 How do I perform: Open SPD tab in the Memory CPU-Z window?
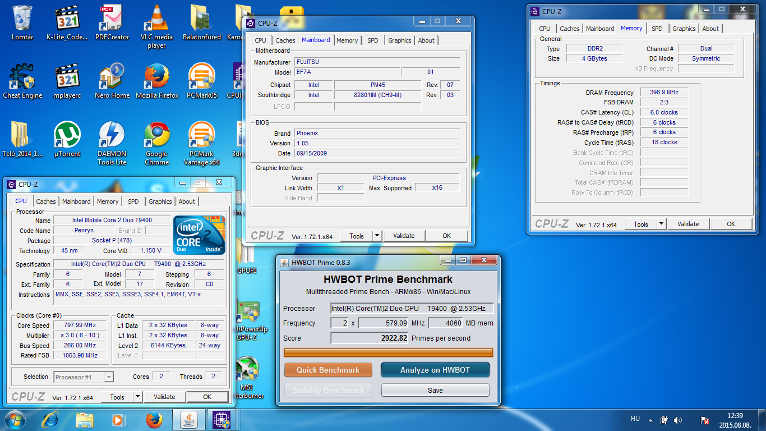tap(657, 29)
